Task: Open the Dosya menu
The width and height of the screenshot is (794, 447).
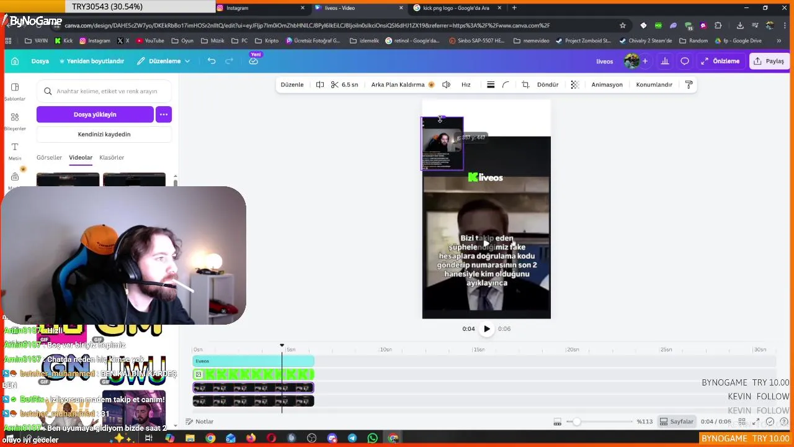Action: click(40, 61)
